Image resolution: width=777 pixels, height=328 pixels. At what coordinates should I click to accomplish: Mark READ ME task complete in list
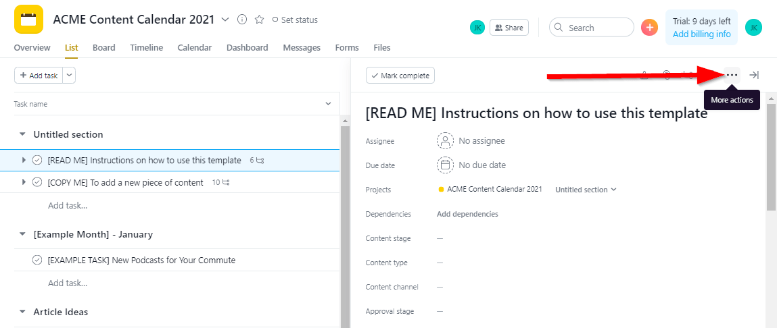click(x=37, y=161)
